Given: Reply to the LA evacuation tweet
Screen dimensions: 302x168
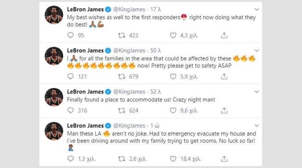Looking at the screenshot, I should pyautogui.click(x=71, y=159).
